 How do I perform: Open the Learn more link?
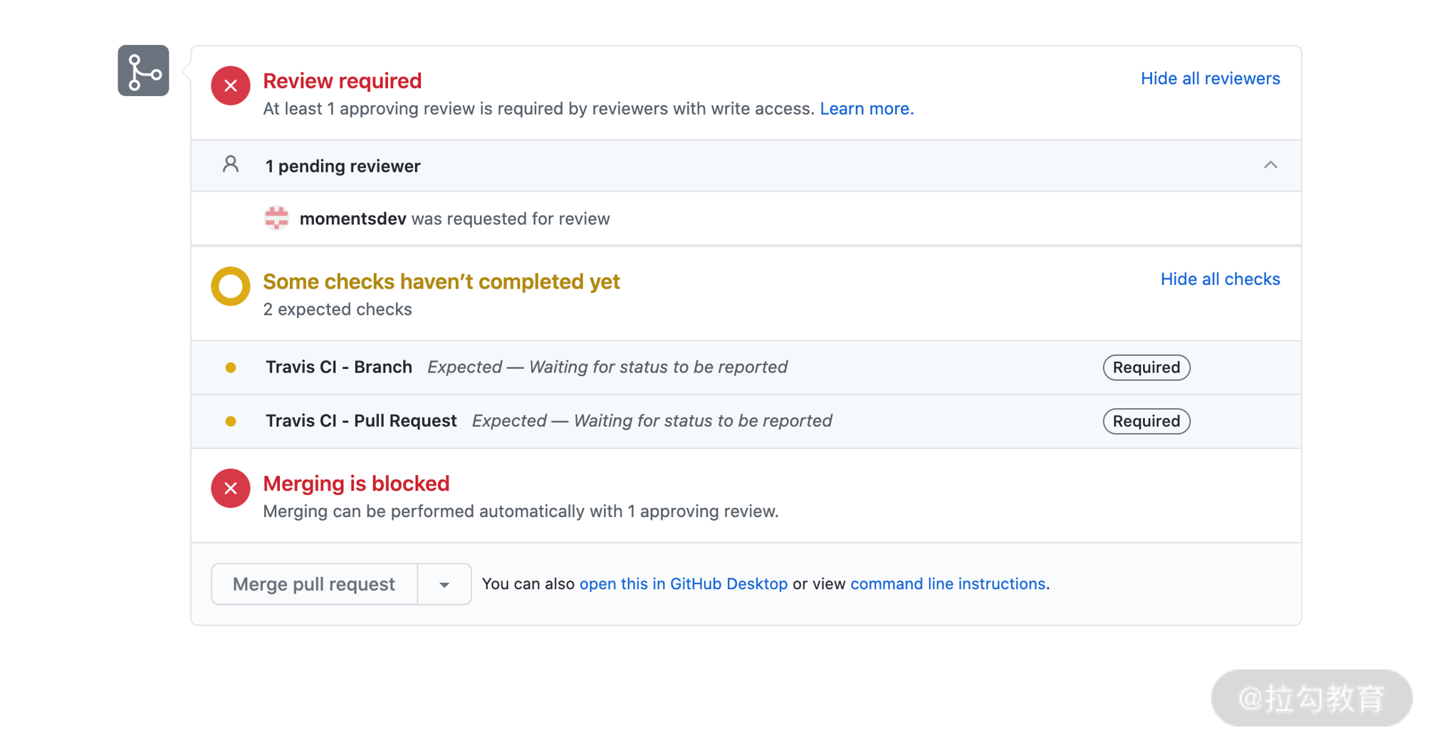(x=866, y=108)
